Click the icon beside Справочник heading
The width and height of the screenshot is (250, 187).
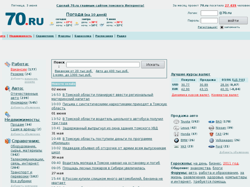[x=7, y=141]
